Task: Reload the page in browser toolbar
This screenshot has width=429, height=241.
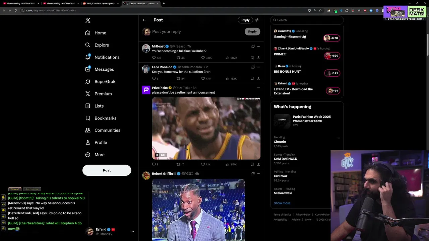Action: [15, 10]
